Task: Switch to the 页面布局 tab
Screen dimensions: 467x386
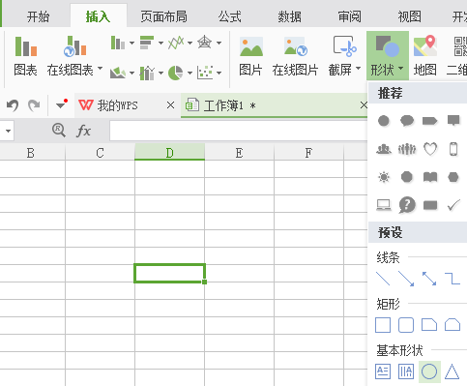Action: coord(163,16)
